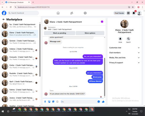The height and width of the screenshot is (116, 145).
Task: Open the conversation with Indiana
Action: tap(20, 50)
